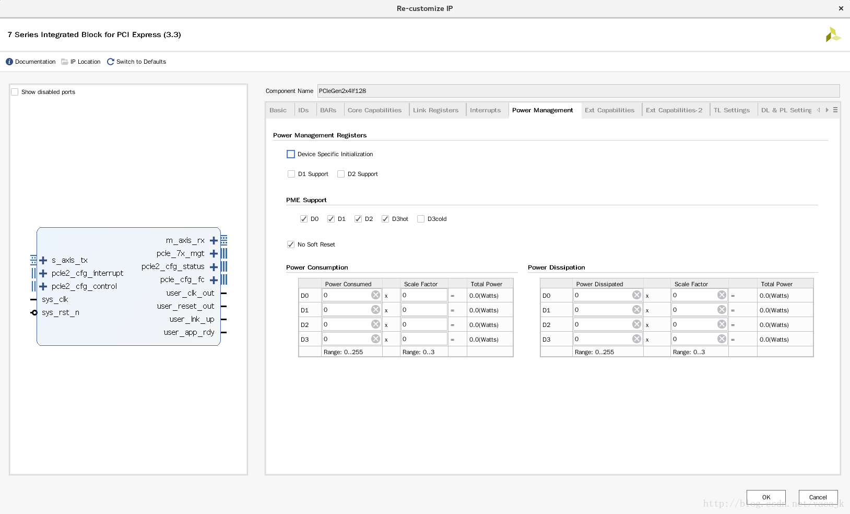Clear the D0 Power Dissipated value
The height and width of the screenshot is (514, 850).
coord(636,295)
